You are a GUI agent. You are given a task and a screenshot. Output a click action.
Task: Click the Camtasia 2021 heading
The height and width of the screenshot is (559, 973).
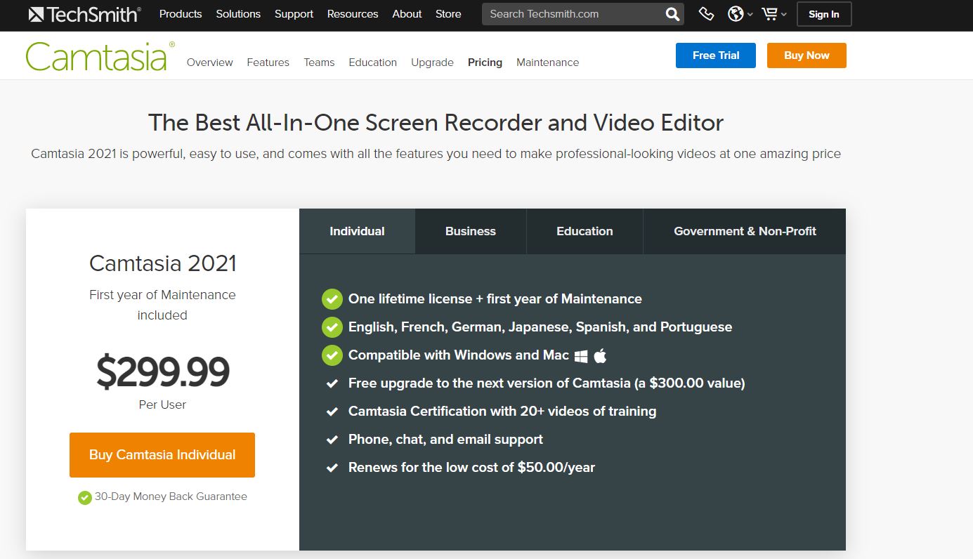162,264
